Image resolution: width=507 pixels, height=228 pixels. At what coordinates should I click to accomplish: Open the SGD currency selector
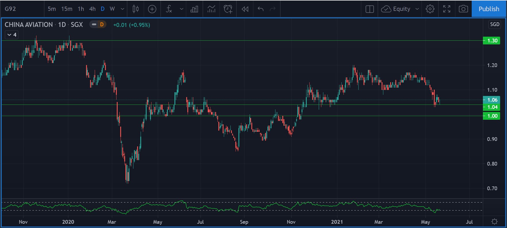tap(495, 24)
